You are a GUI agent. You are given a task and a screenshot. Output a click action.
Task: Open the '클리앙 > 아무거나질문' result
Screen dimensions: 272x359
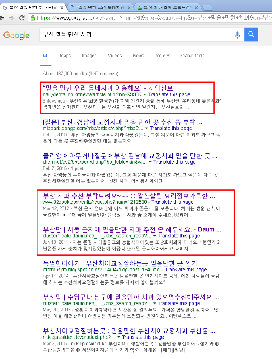[x=130, y=156]
